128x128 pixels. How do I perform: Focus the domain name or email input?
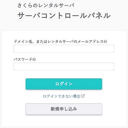pos(64,49)
